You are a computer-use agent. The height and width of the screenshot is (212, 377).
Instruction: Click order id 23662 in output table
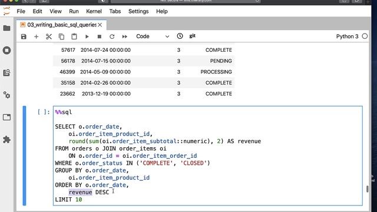point(68,94)
